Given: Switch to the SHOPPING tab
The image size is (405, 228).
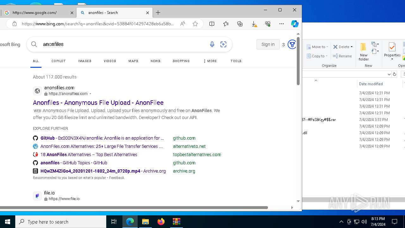Looking at the screenshot, I should (x=181, y=61).
